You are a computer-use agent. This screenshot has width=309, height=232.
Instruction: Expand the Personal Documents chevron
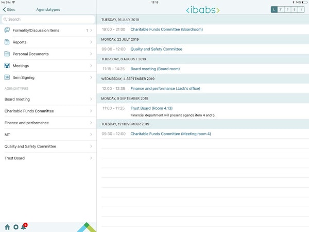click(x=91, y=54)
